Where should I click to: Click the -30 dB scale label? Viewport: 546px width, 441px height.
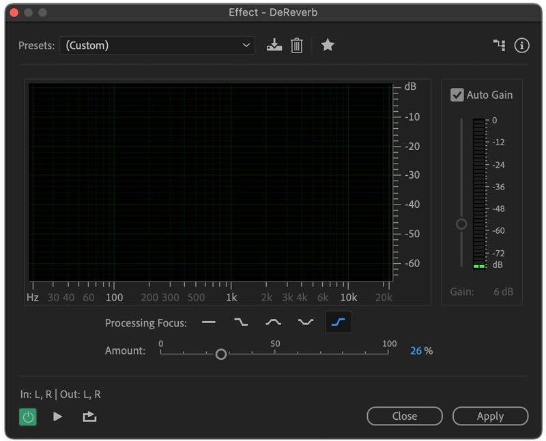point(412,175)
